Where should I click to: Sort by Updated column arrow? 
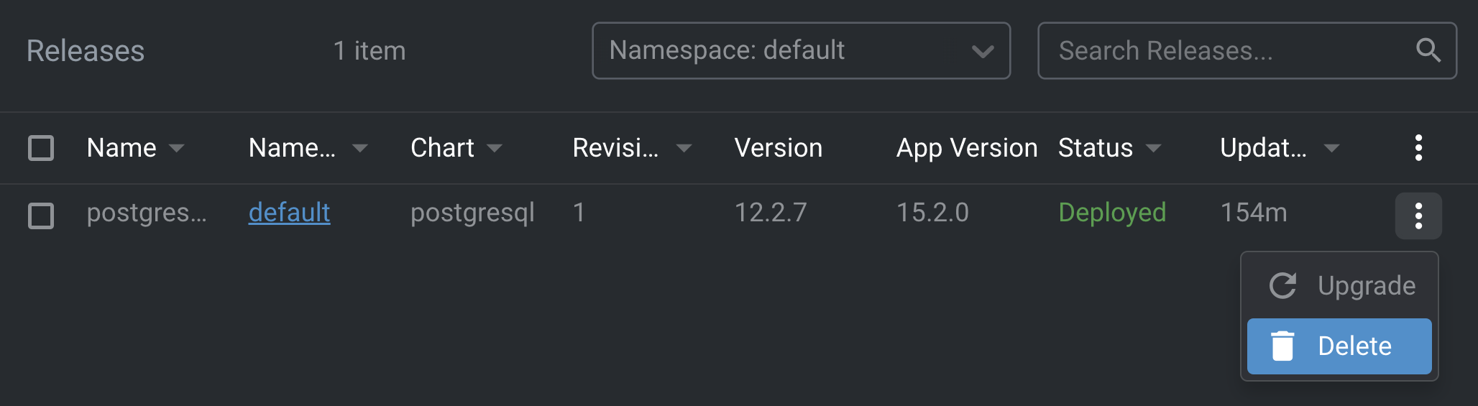[1331, 148]
